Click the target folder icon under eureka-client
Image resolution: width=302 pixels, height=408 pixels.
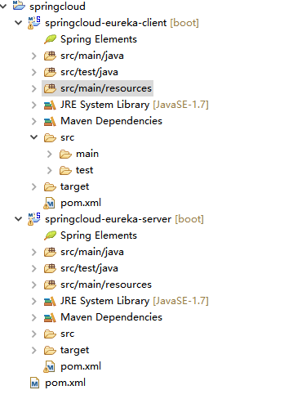tap(50, 186)
